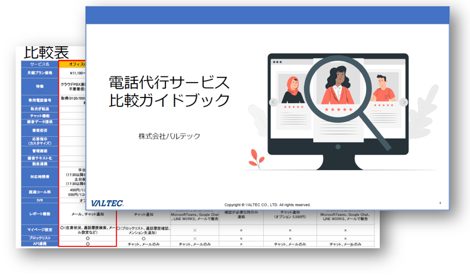
Task: Select the 超過コール料 row label
Action: 40,192
